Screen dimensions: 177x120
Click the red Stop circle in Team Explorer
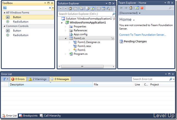tap(142, 8)
